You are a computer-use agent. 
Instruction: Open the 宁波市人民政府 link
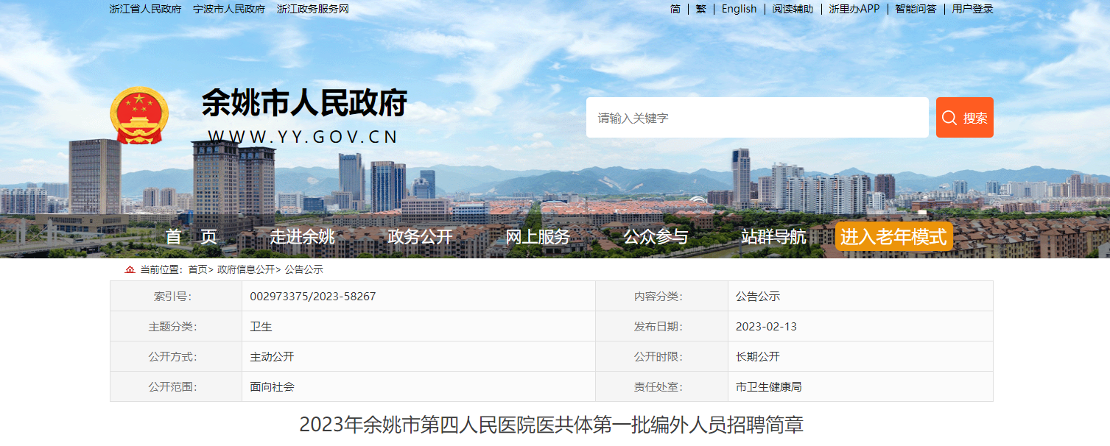click(229, 9)
